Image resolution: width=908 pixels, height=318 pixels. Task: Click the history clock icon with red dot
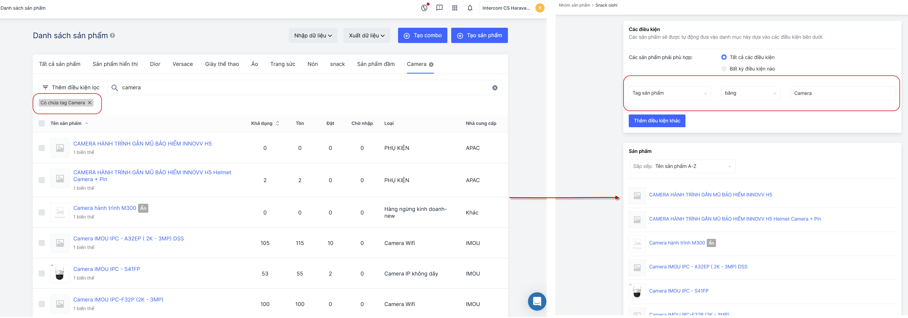pos(424,8)
